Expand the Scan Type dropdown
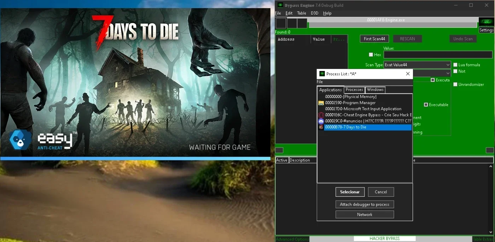This screenshot has width=495, height=242. coord(417,65)
